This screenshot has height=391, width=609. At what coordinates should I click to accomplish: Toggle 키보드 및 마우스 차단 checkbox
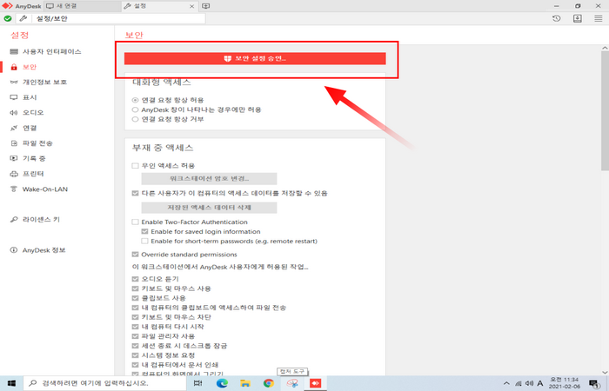135,317
